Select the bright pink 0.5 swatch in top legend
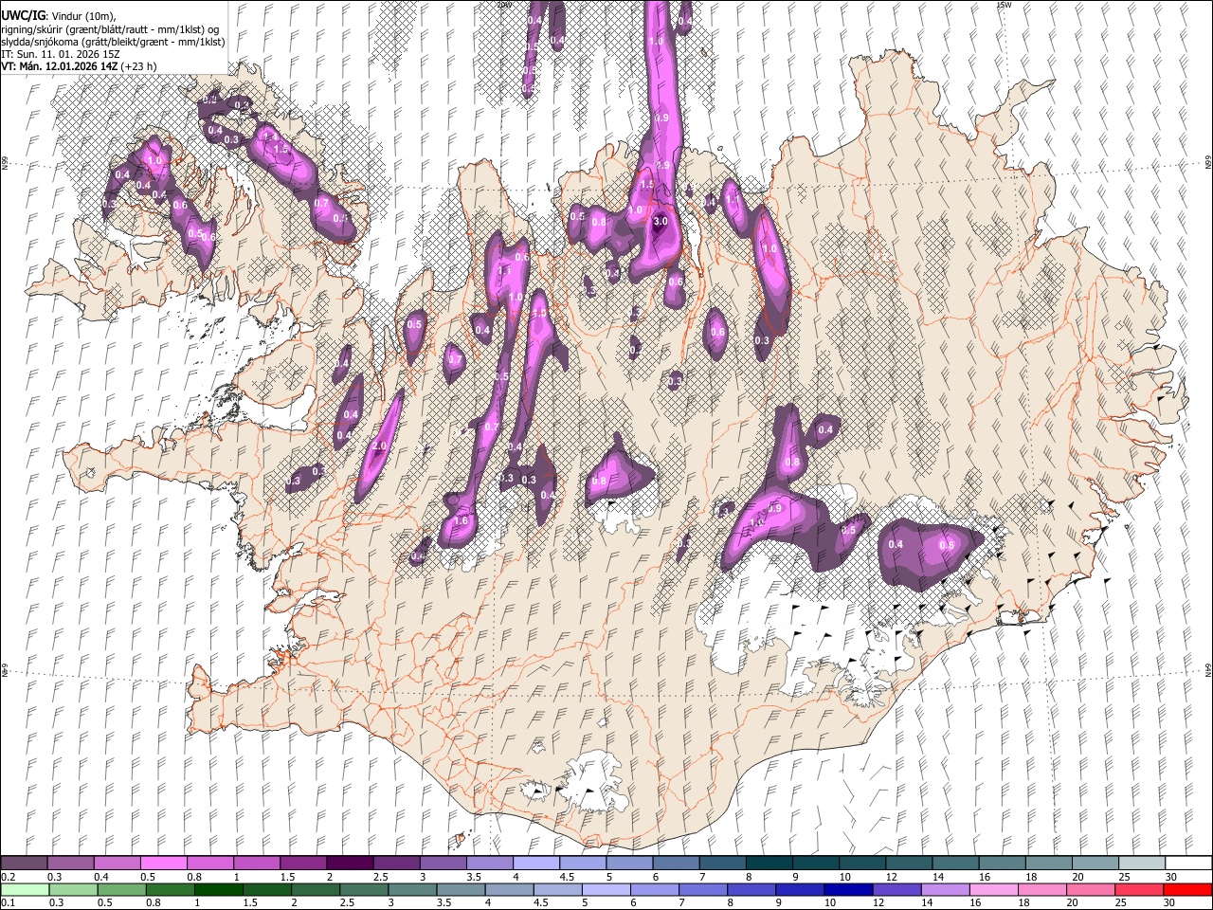This screenshot has width=1213, height=910. click(164, 864)
